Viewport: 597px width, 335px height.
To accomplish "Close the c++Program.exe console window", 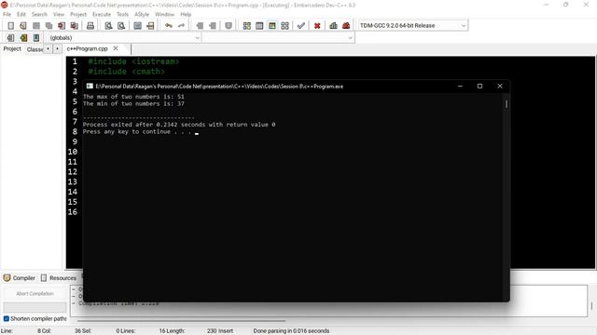I will [x=500, y=87].
